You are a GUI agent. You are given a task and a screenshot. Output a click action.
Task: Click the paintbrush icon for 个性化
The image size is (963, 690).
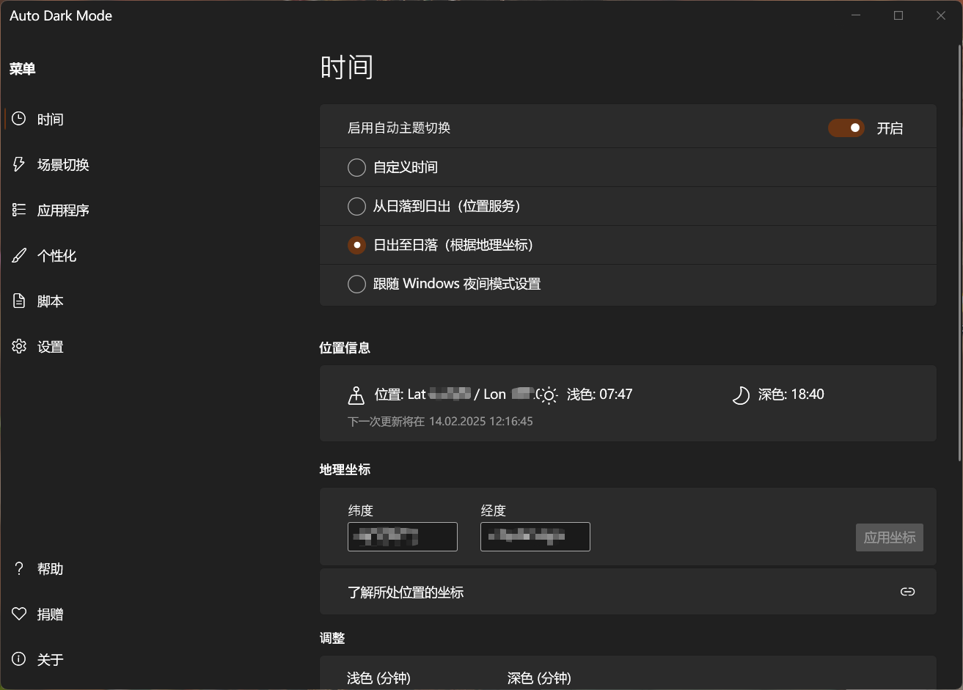pos(19,255)
